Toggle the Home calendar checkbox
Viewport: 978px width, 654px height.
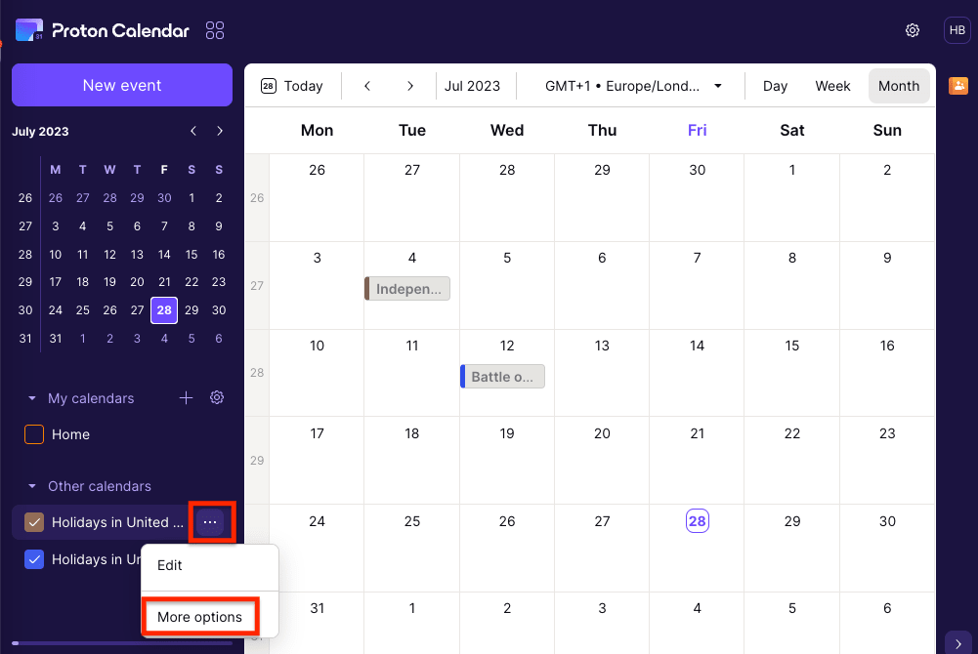point(33,434)
